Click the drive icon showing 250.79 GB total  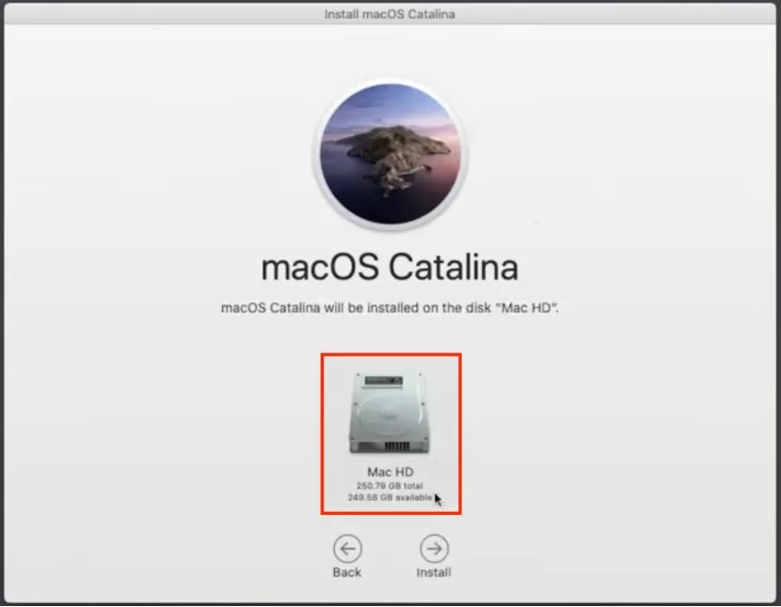click(x=390, y=413)
